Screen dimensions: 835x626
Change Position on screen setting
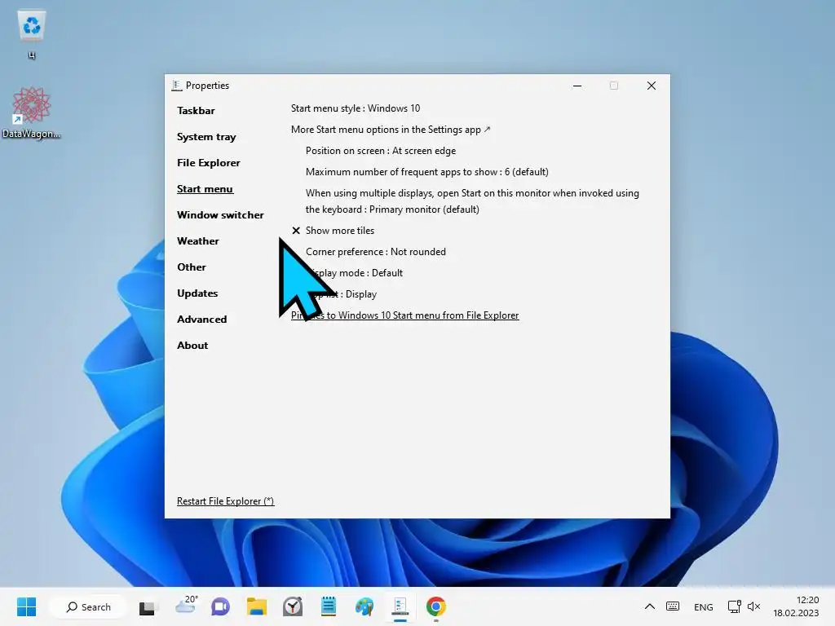point(381,151)
